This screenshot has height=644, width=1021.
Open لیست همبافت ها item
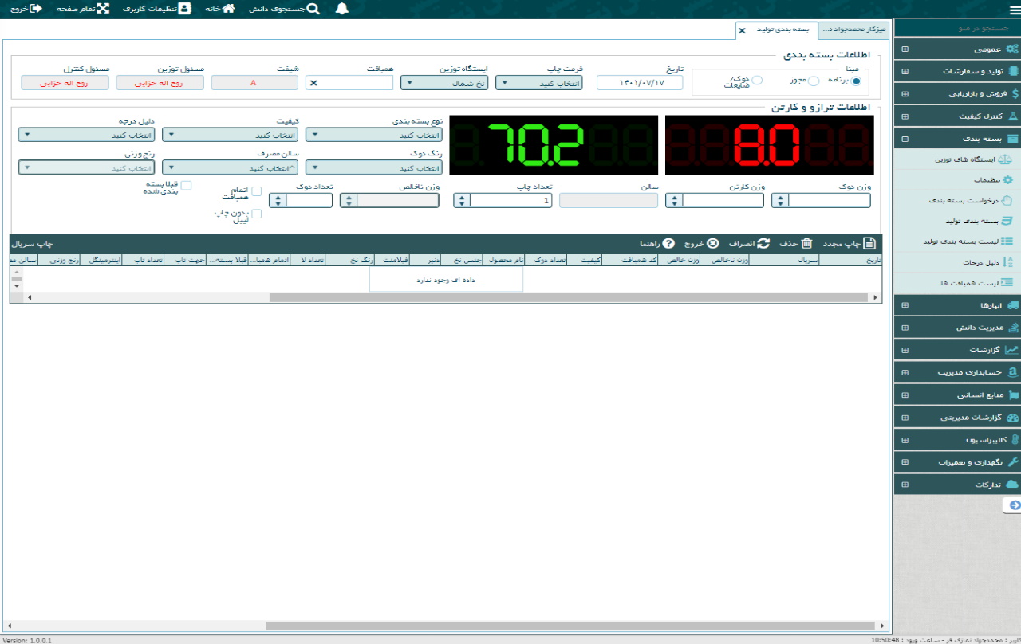tap(976, 282)
